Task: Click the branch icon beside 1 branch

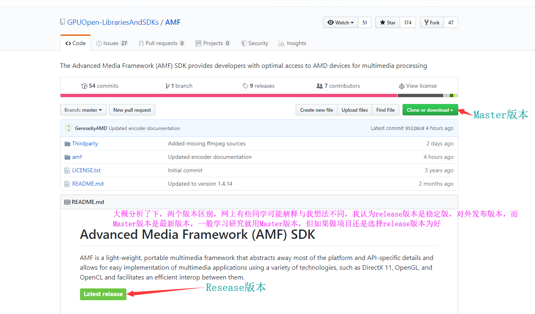Action: pyautogui.click(x=168, y=86)
